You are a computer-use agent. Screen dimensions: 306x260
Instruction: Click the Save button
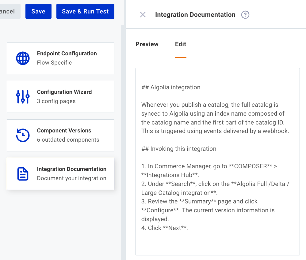point(38,11)
